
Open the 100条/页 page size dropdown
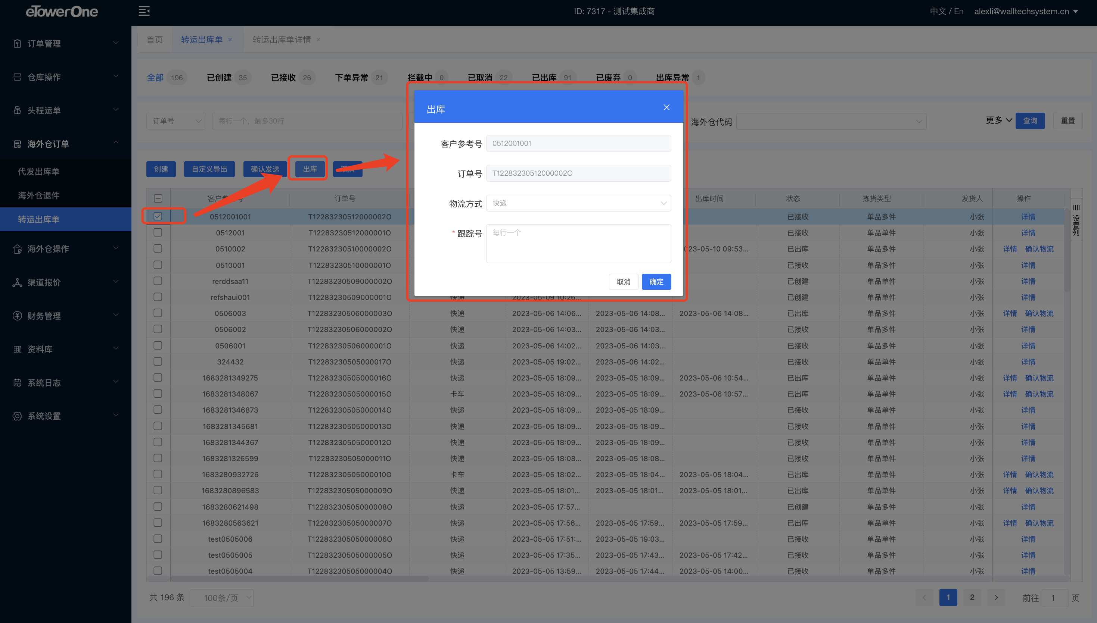point(222,598)
